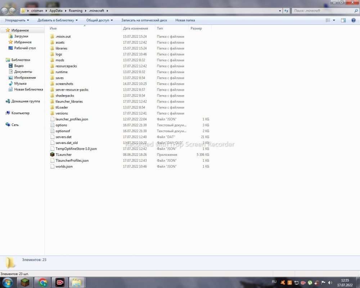Image resolution: width=360 pixels, height=288 pixels.
Task: Click Записать на оптический диск
Action: (x=144, y=20)
